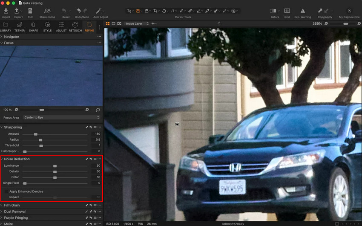
Task: Click the Redo arrow
Action: pyautogui.click(x=85, y=11)
